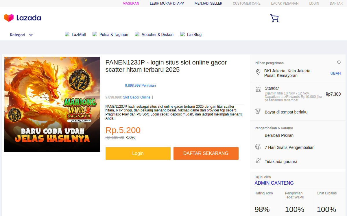Screen dimensions: 347x216
Task: Open the shopping cart icon
Action: coord(274,18)
